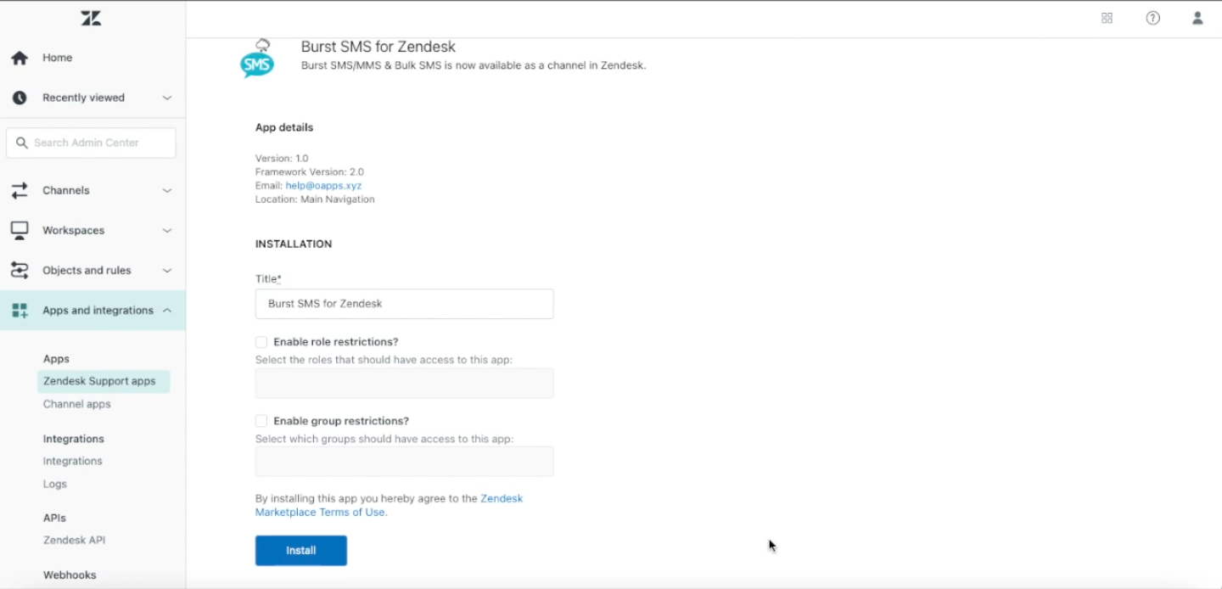
Task: Open the groups selection field
Action: click(x=404, y=462)
